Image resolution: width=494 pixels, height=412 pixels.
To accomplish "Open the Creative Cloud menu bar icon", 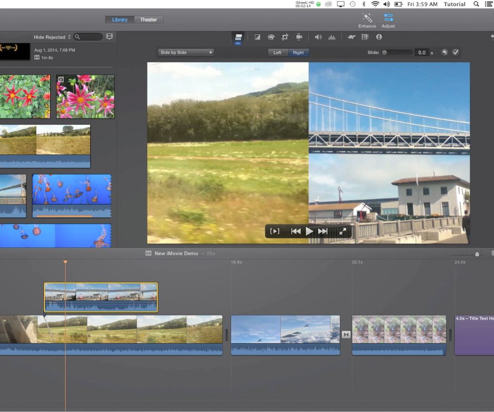I will point(328,4).
